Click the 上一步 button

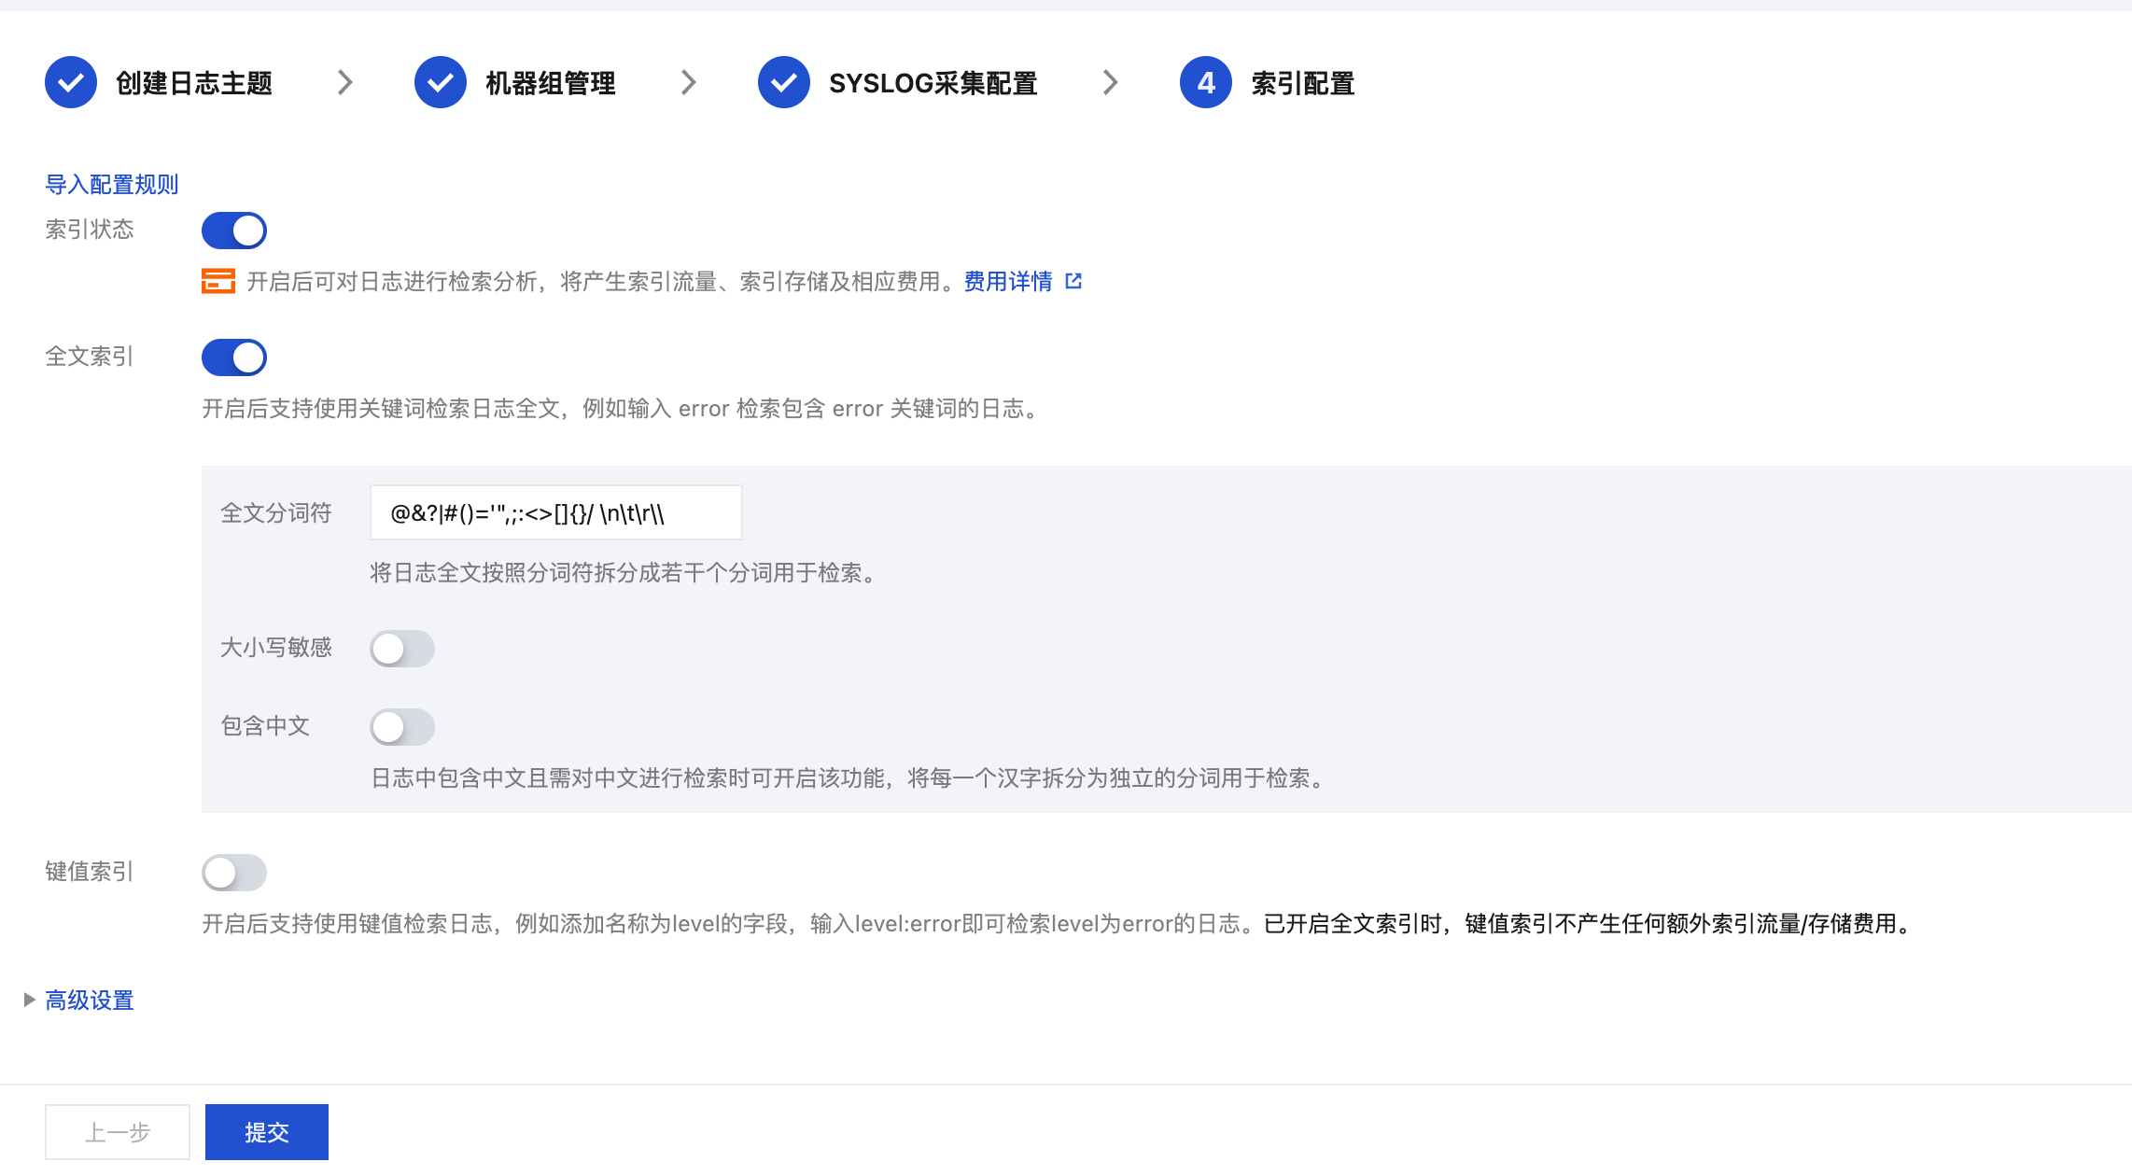(118, 1132)
